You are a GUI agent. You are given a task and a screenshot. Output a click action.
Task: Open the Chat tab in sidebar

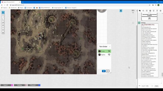coord(140,11)
